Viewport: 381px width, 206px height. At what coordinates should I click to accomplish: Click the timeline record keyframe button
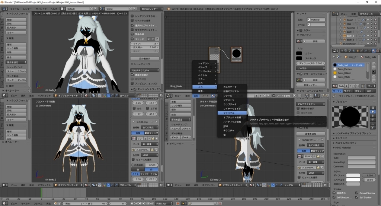tap(178, 203)
